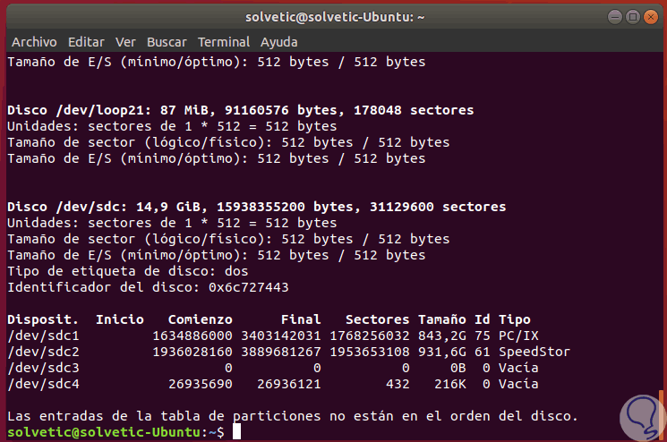Maximize the terminal window
This screenshot has width=667, height=442.
633,17
